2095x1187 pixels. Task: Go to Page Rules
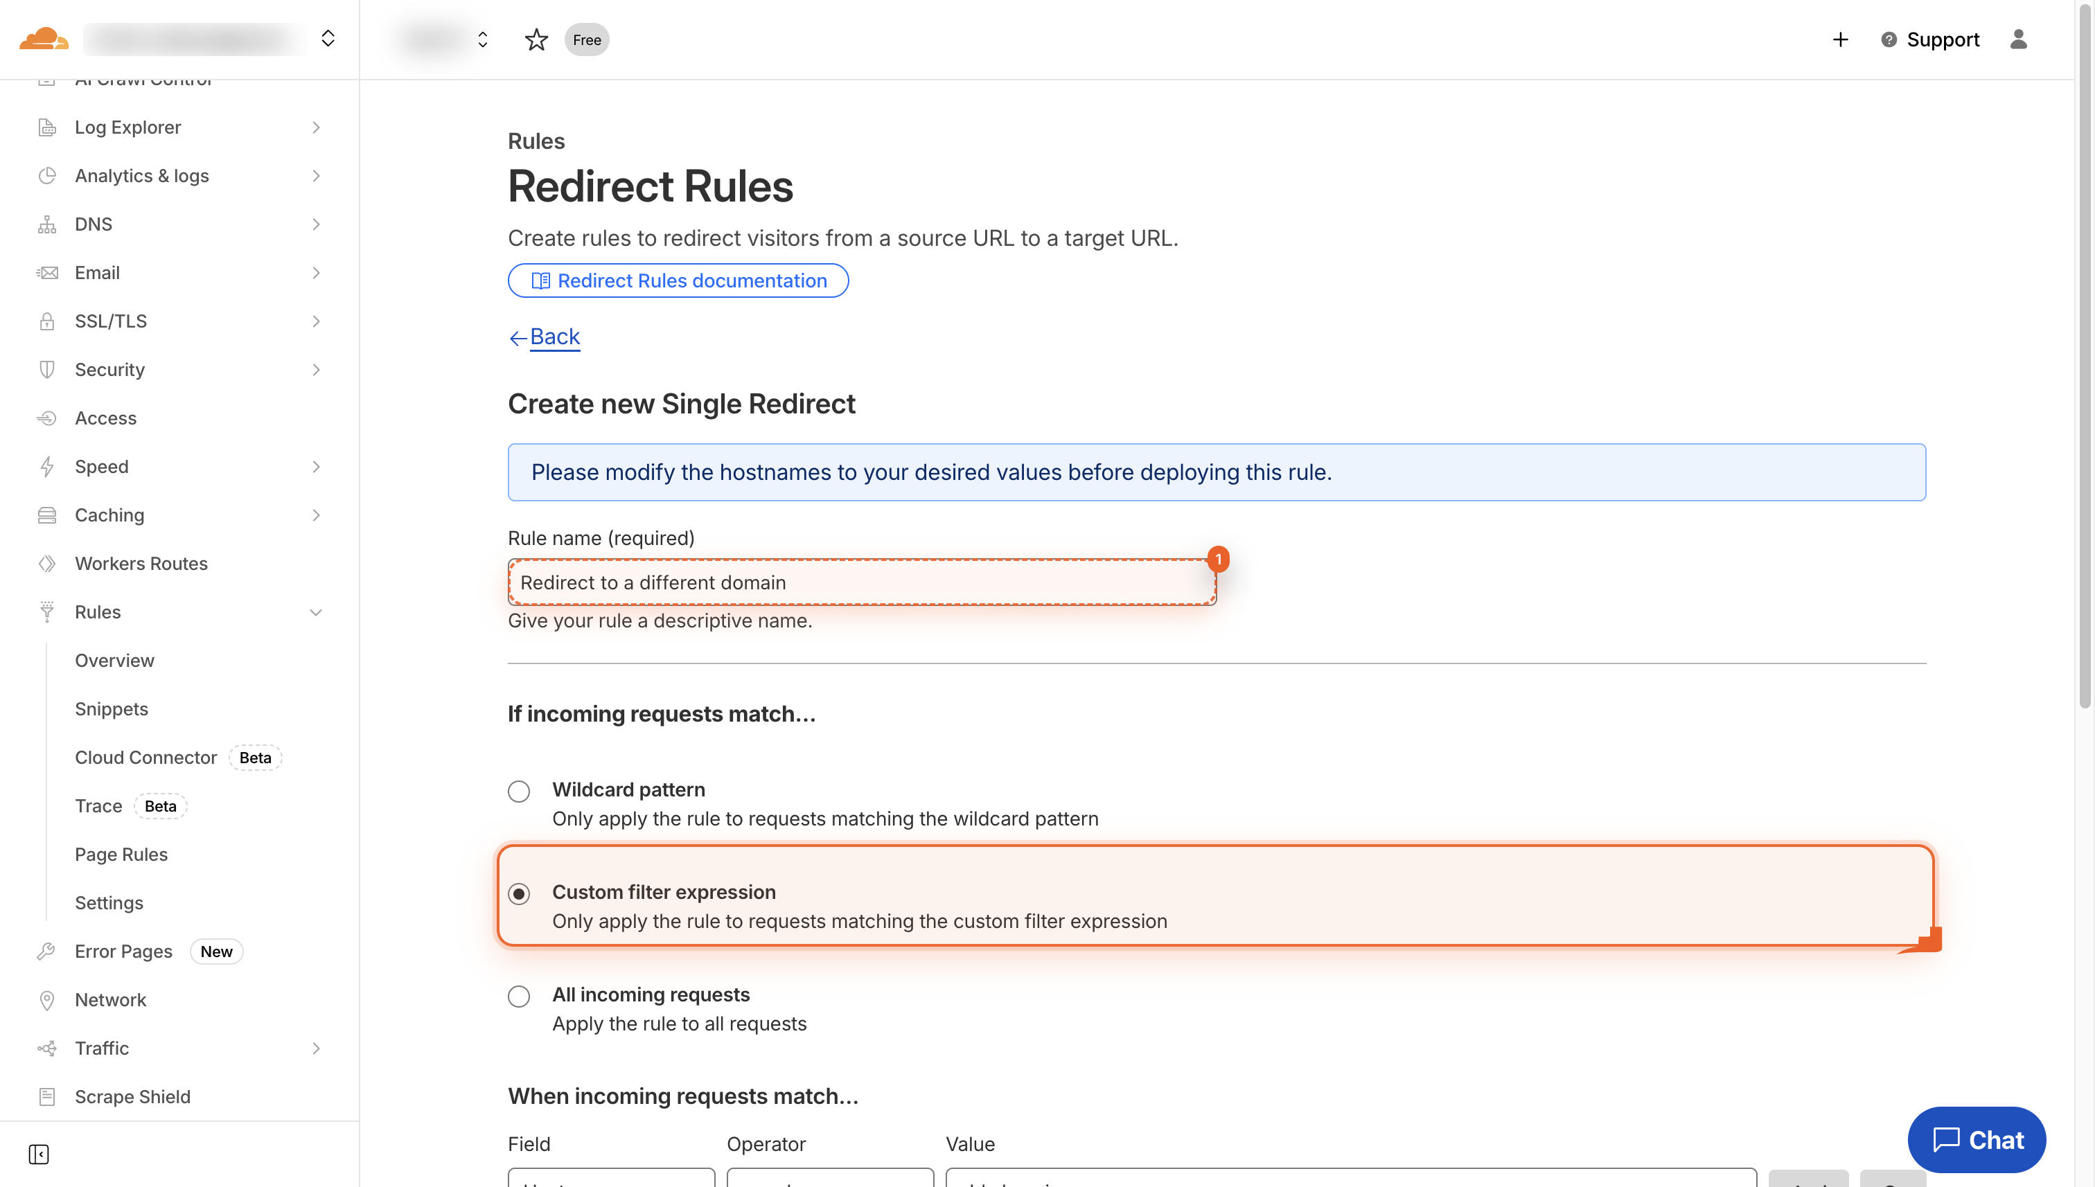pyautogui.click(x=121, y=855)
